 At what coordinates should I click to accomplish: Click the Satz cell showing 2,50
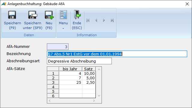tap(89, 82)
